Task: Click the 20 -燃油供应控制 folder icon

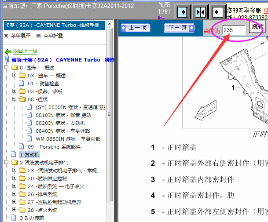Action: pyautogui.click(x=22, y=178)
